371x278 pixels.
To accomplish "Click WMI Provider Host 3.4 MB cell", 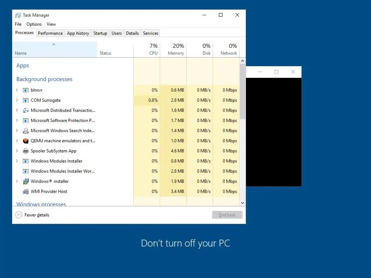I will [174, 191].
